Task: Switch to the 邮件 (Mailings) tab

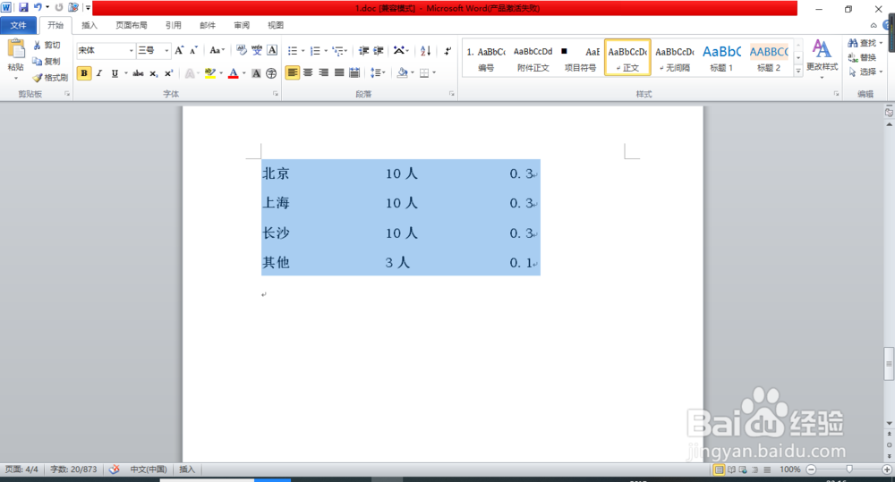Action: tap(208, 25)
